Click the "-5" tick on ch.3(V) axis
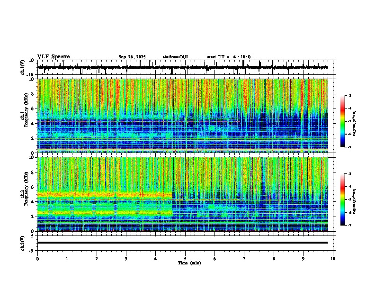Screen dimensions: 375x290 tap(32, 251)
